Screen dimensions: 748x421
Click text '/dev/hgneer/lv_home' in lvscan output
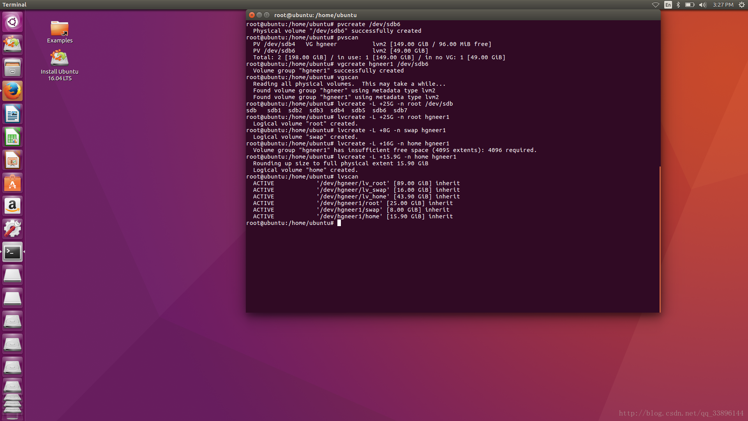[x=353, y=196]
